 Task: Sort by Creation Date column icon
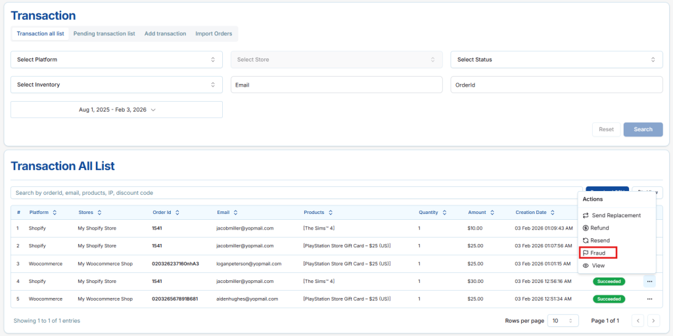coord(553,213)
